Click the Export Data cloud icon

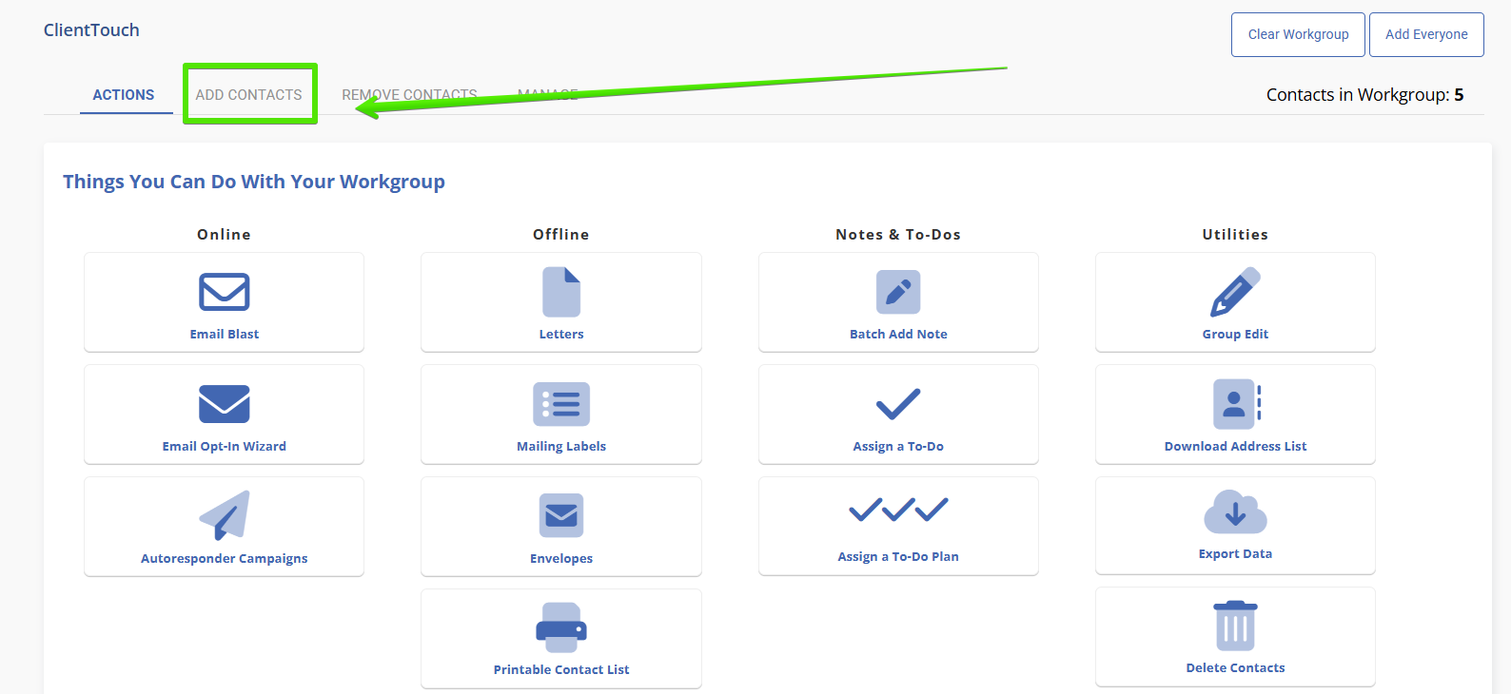coord(1235,512)
